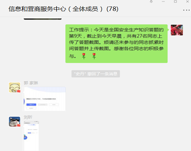Screen dimensions: 191x151
Task: Open 郭家琳's cartoon avatar
Action: click(15, 87)
